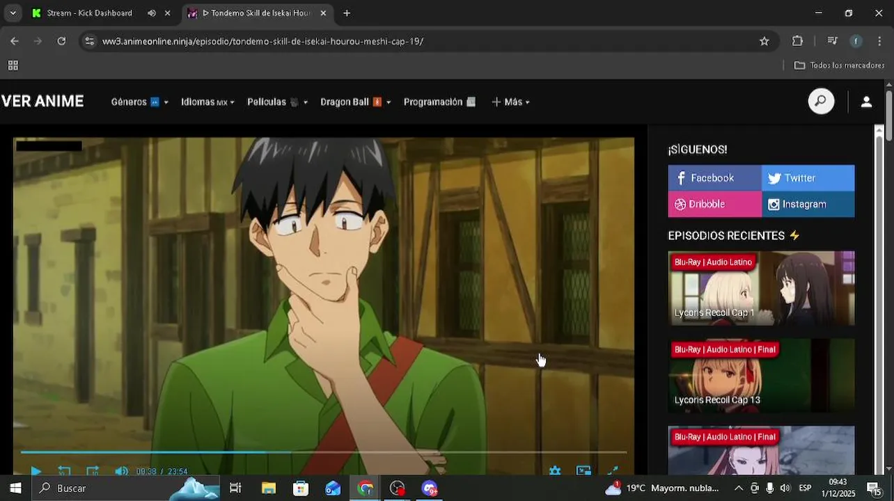Go to the VER ANIME home logo
The height and width of the screenshot is (501, 894).
tap(42, 102)
